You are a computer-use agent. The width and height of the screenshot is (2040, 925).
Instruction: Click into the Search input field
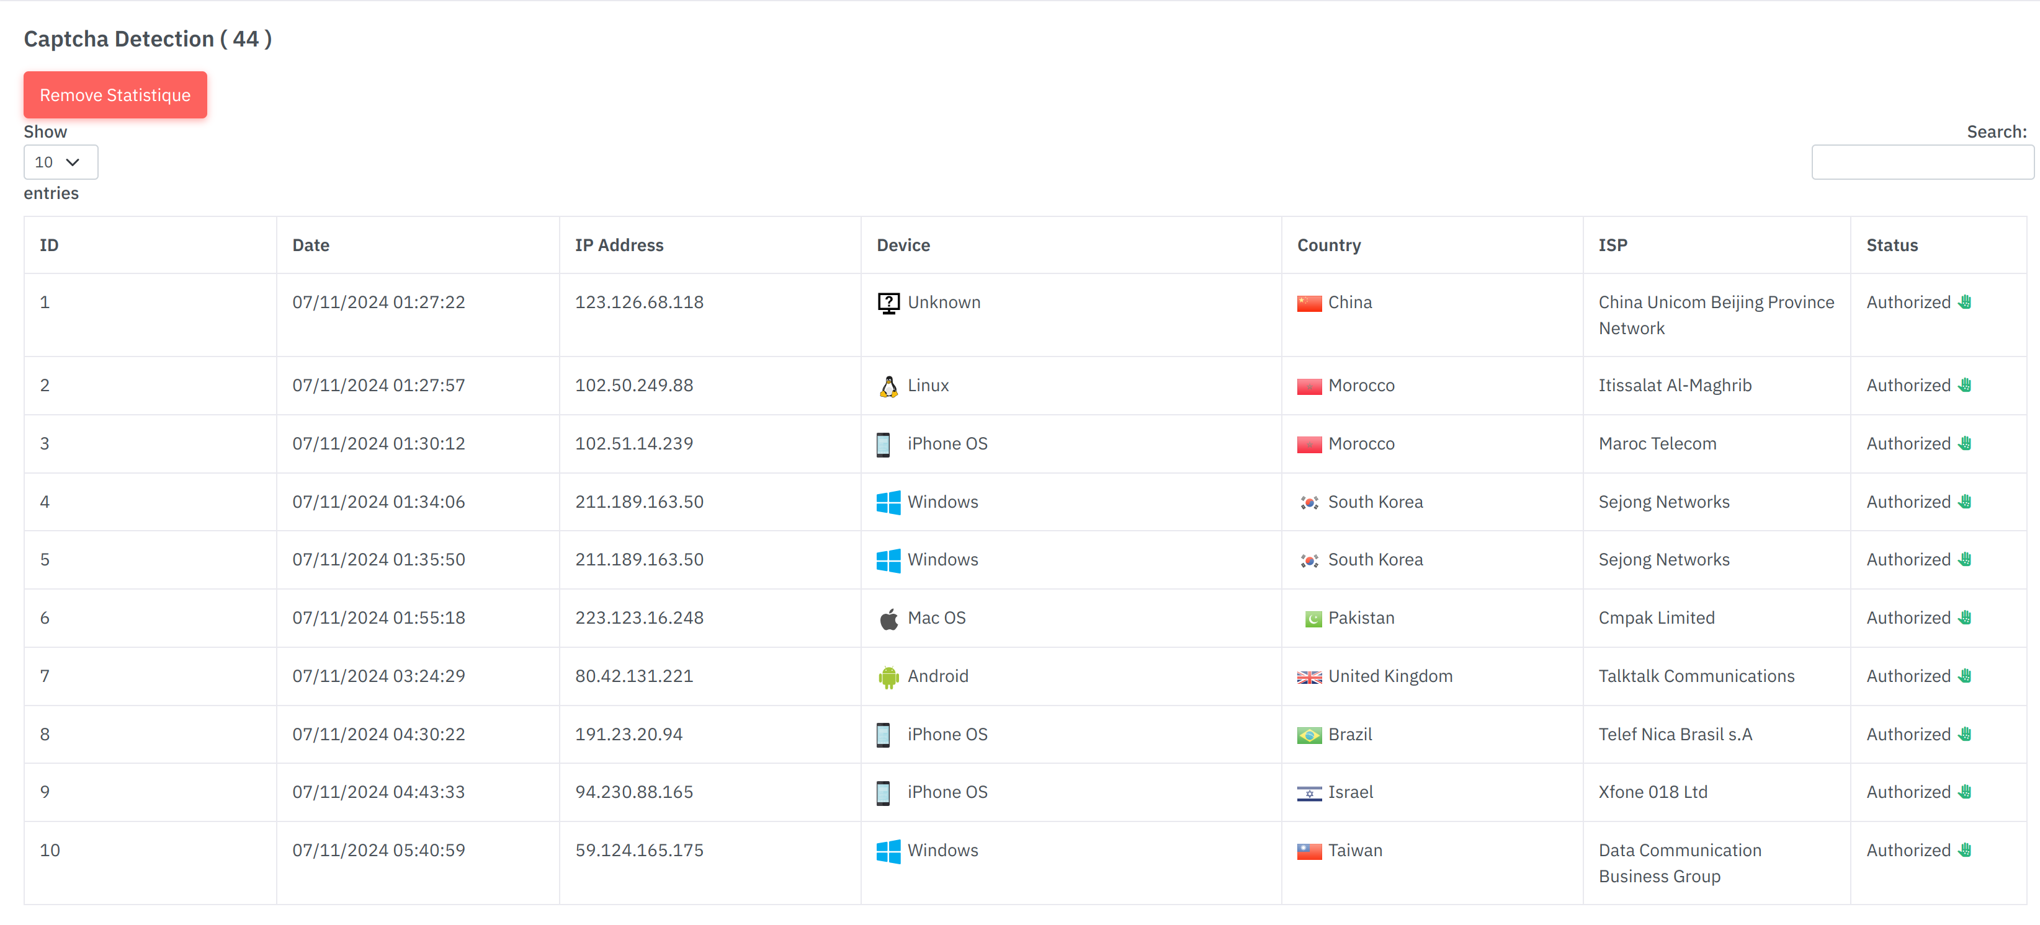point(1921,162)
